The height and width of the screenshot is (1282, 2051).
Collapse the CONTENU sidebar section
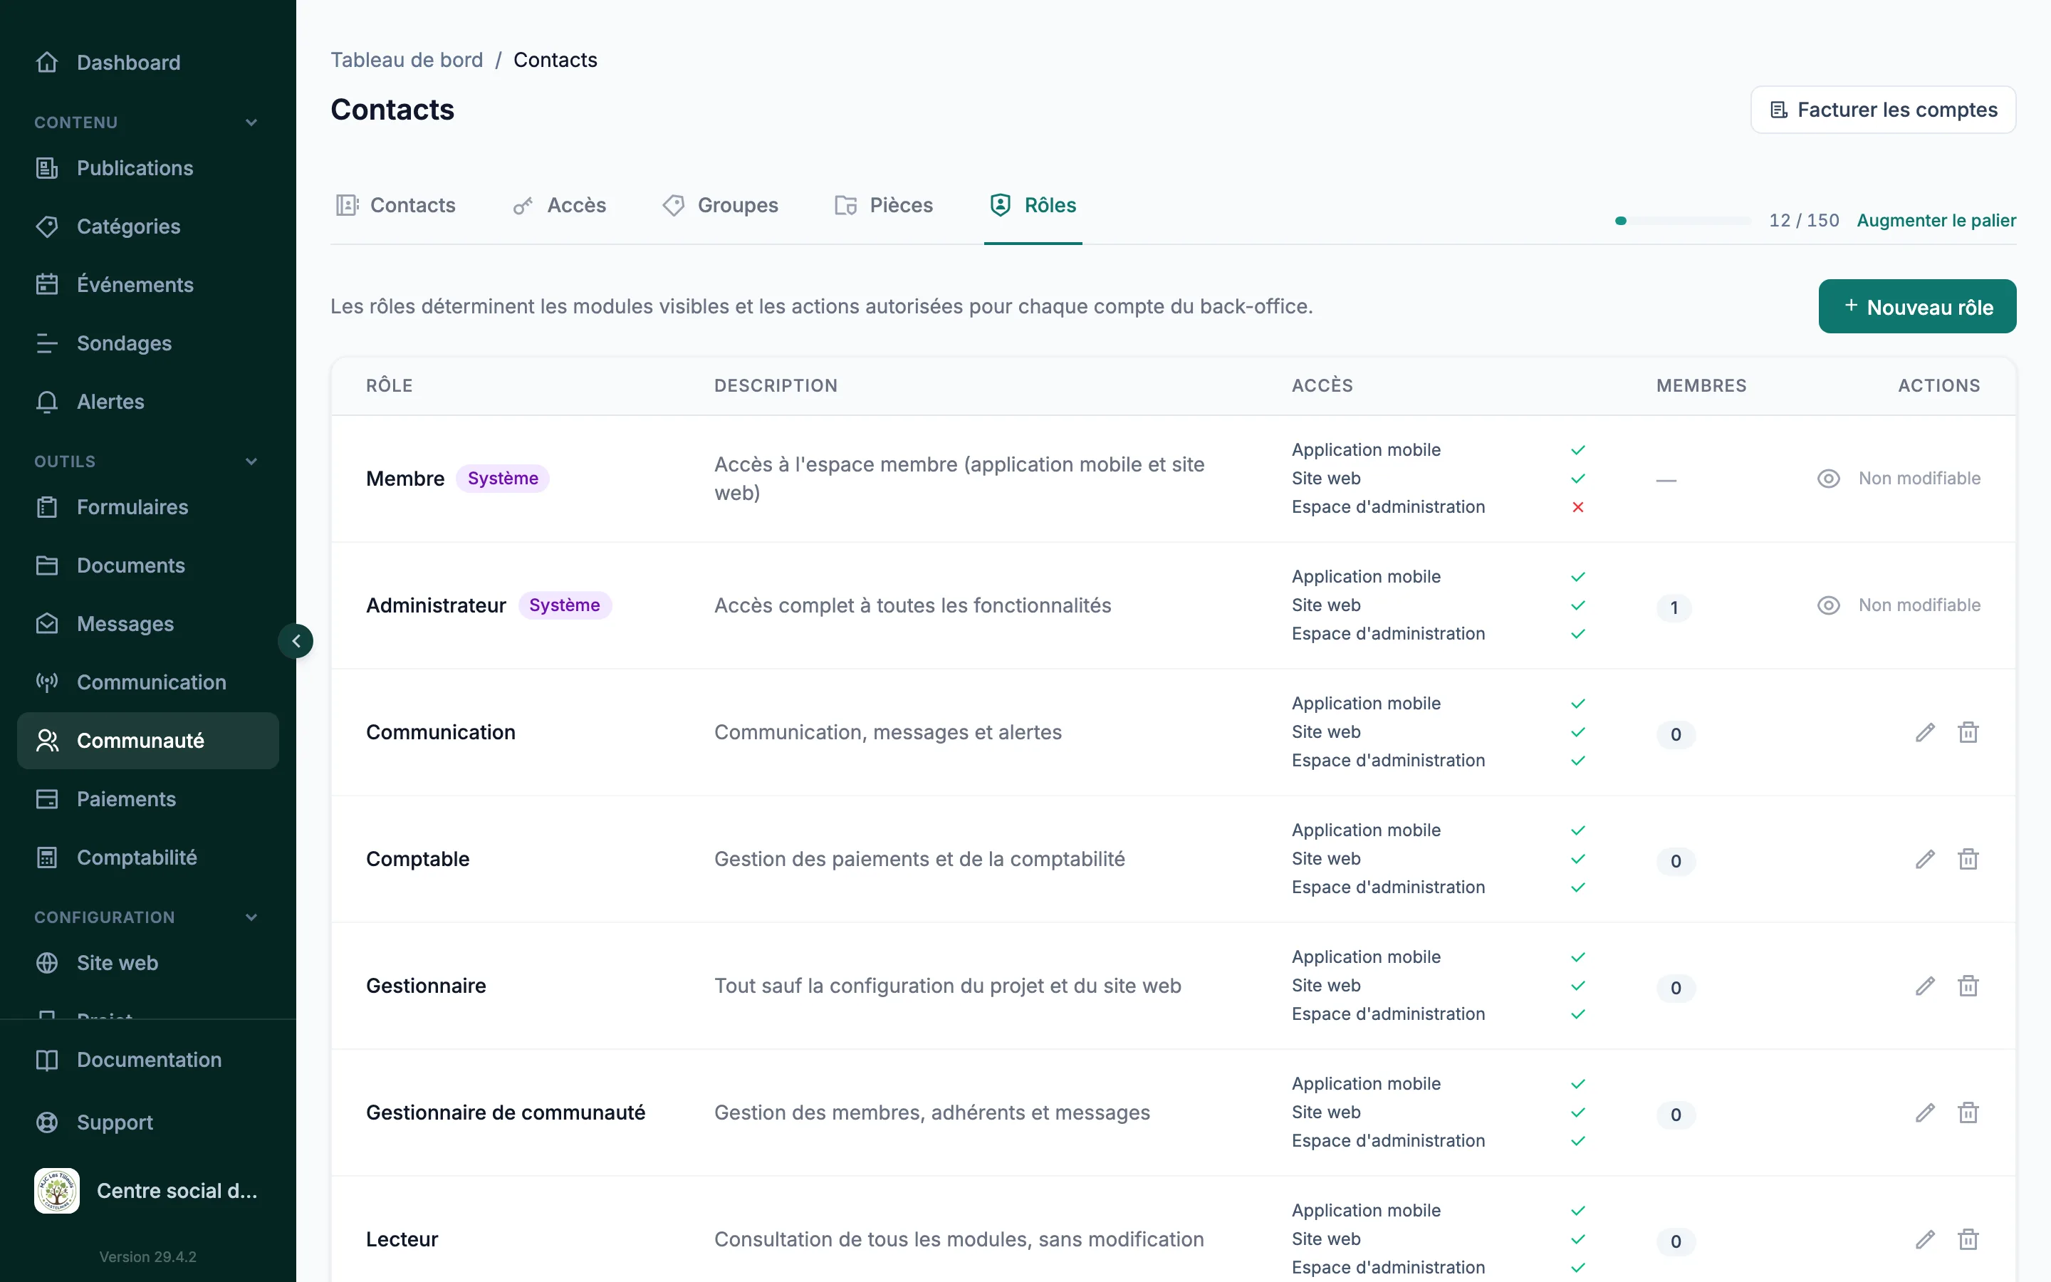pyautogui.click(x=251, y=123)
